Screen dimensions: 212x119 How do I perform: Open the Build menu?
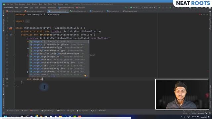[x=41, y=4]
